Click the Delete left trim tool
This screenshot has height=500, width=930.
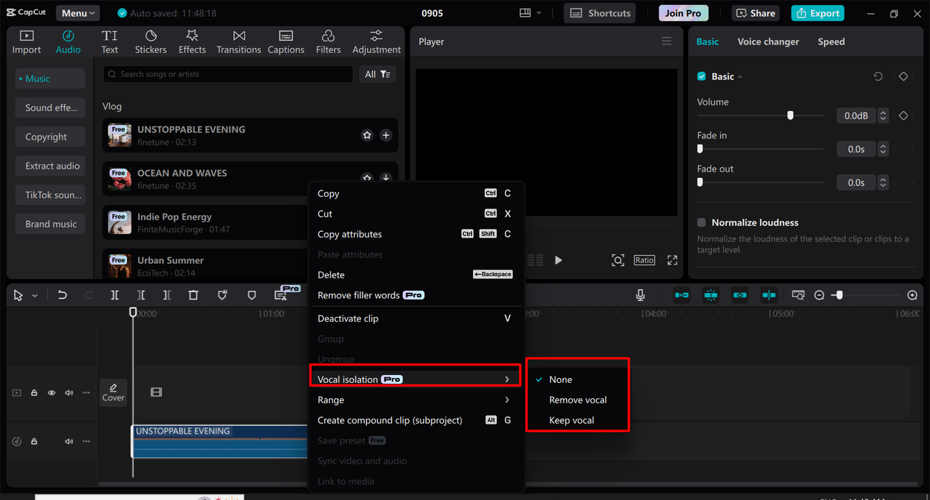141,295
